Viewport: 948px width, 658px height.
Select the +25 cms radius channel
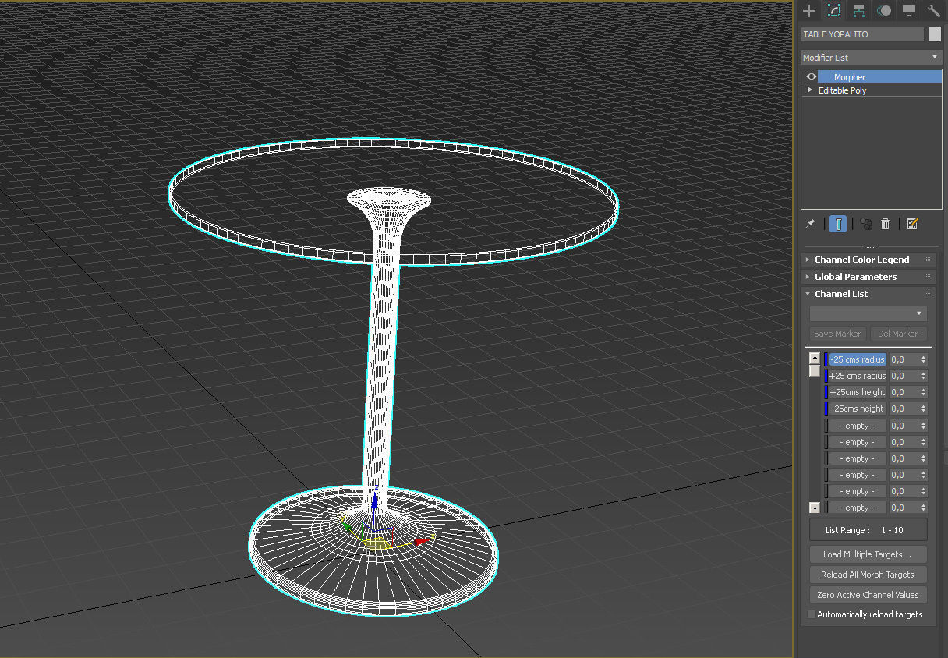[x=857, y=376]
